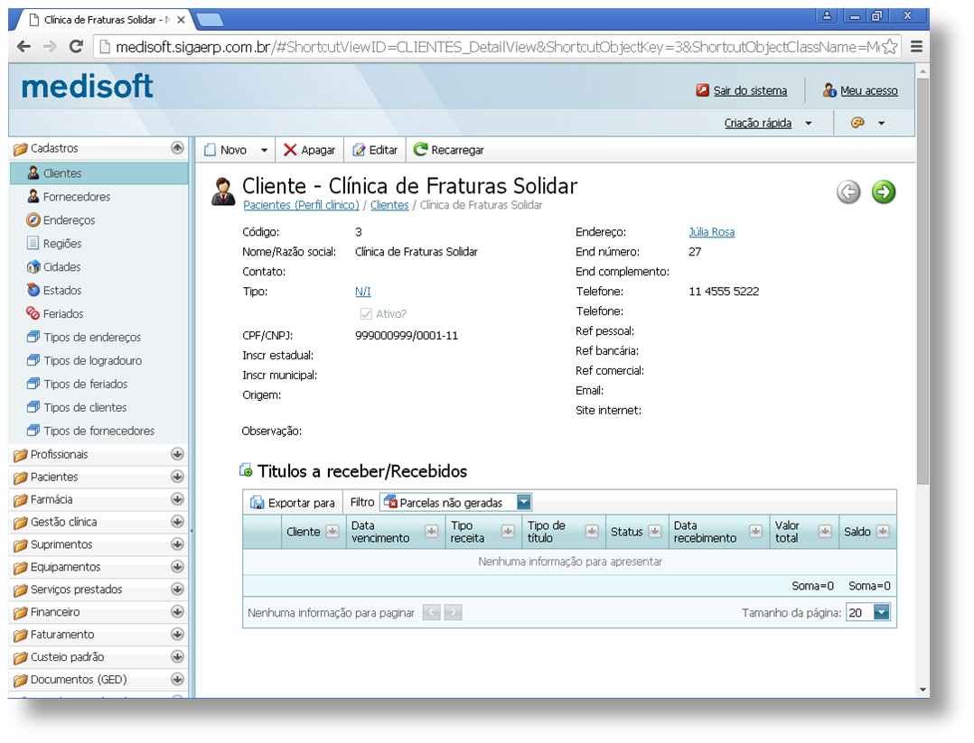Click the browser forward arrow
Viewport: 974px width, 743px height.
point(50,47)
